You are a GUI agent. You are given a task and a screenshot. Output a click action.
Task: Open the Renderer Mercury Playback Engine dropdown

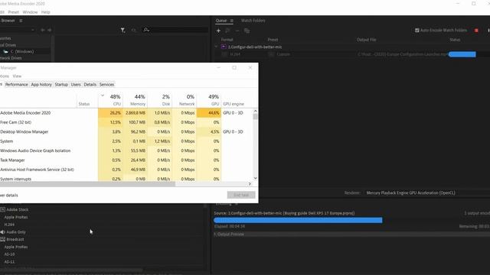coord(426,192)
